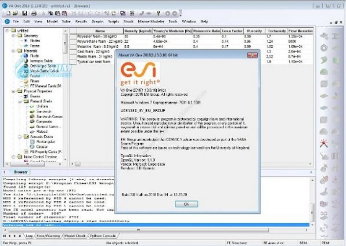Close the About VA One dialog
The width and height of the screenshot is (346, 246).
[x=252, y=55]
